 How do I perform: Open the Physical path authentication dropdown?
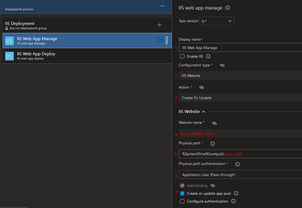tap(240, 175)
